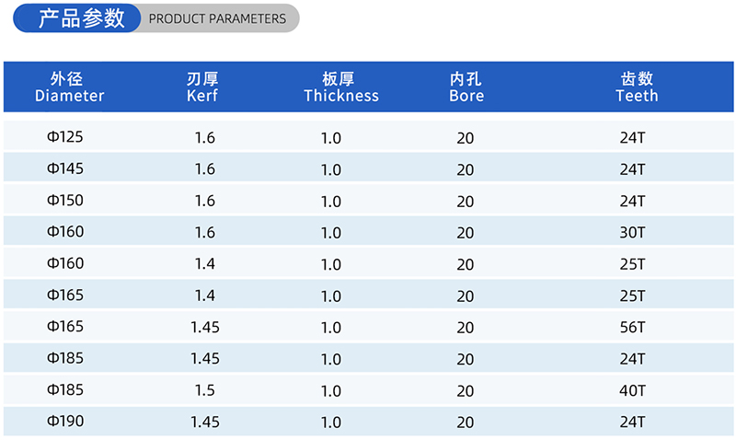Viewport: 736px width, 440px height.
Task: Click the PRODUCT PARAMETERS gray label
Action: 217,18
